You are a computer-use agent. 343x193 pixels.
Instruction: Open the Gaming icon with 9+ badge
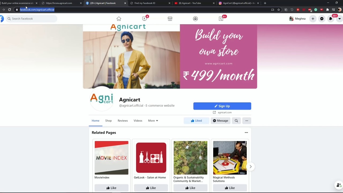coord(221,18)
